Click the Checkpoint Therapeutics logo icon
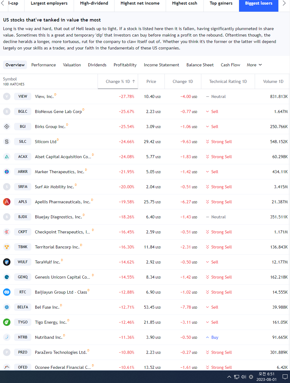 point(7,232)
